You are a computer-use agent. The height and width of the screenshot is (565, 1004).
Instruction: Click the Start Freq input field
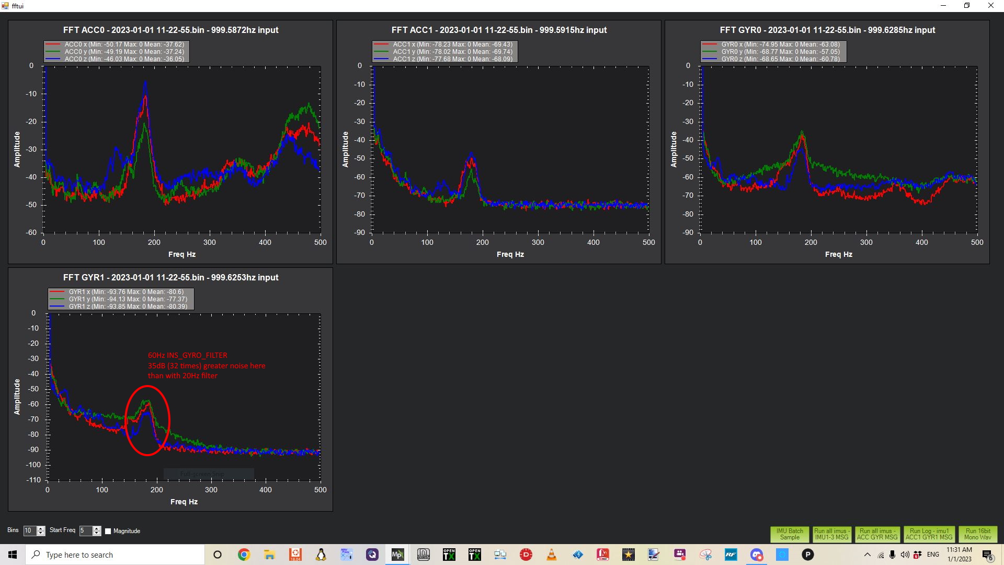point(85,530)
